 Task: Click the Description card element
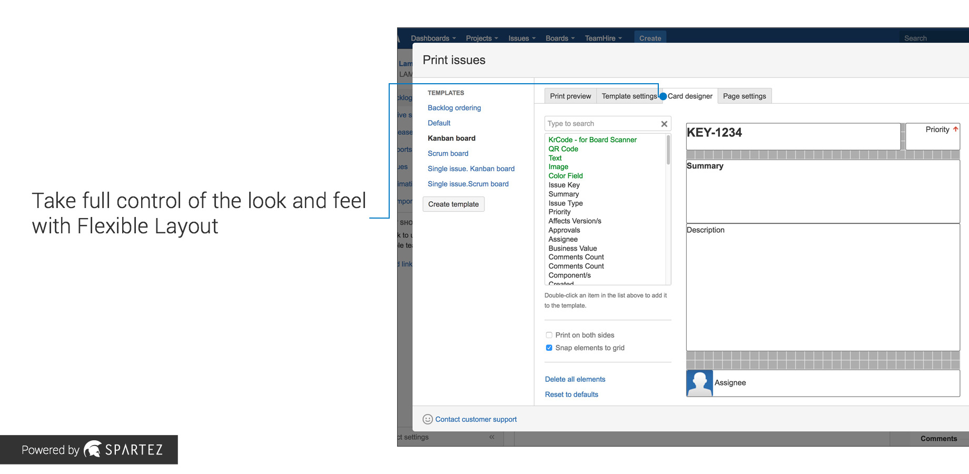pyautogui.click(x=823, y=287)
